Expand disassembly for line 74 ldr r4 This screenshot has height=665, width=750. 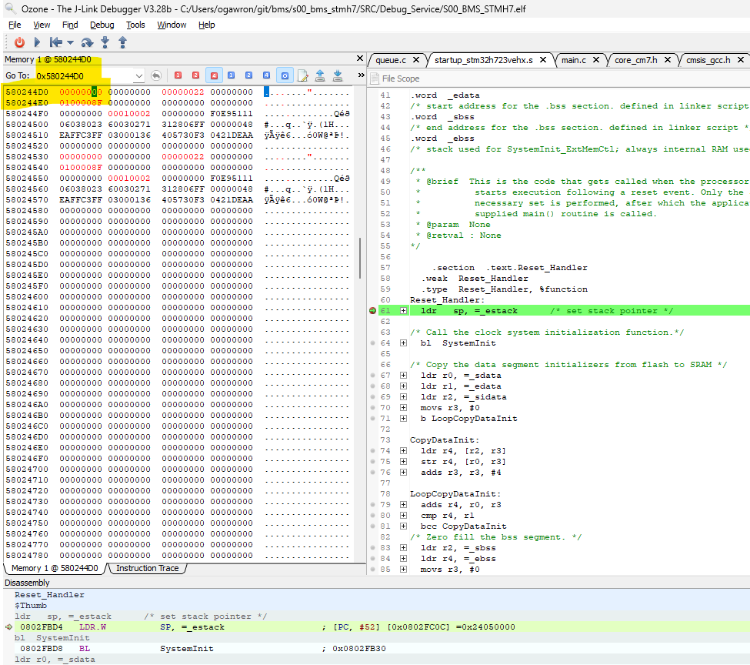coord(403,451)
